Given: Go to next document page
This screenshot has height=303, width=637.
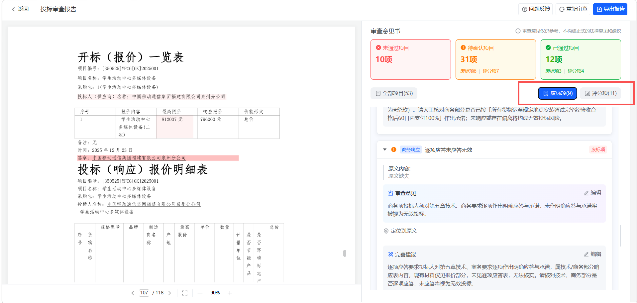Looking at the screenshot, I should [169, 293].
